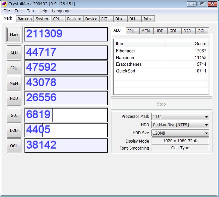Click the CrystalMark app icon in title bar

[4, 4]
